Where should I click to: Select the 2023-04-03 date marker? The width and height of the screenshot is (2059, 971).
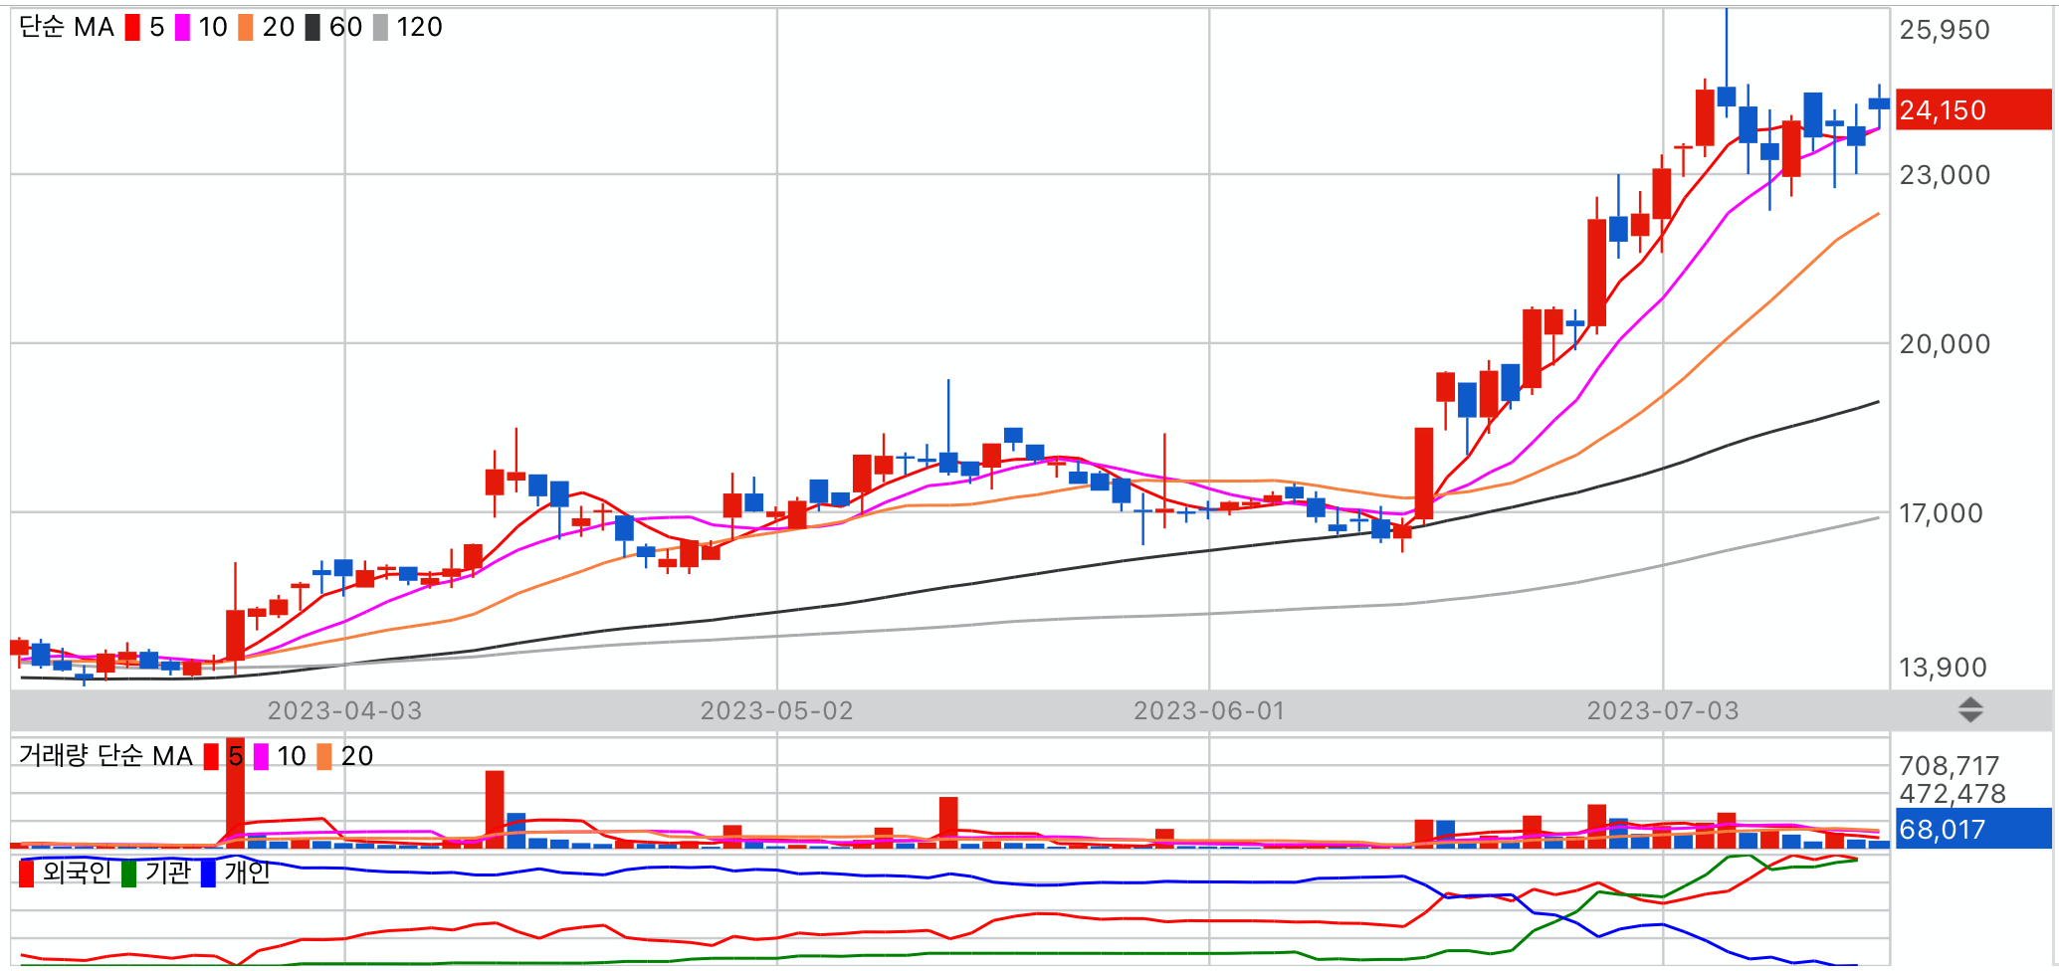pyautogui.click(x=344, y=711)
